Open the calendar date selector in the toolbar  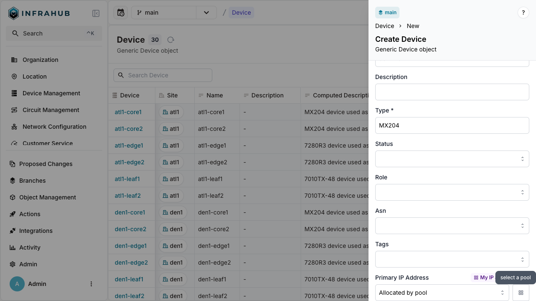click(x=121, y=13)
